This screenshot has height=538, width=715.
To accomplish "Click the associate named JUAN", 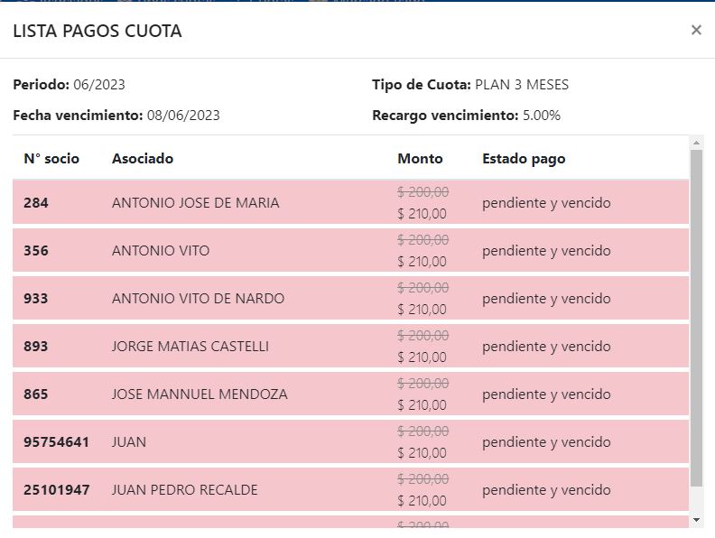I will pos(129,442).
